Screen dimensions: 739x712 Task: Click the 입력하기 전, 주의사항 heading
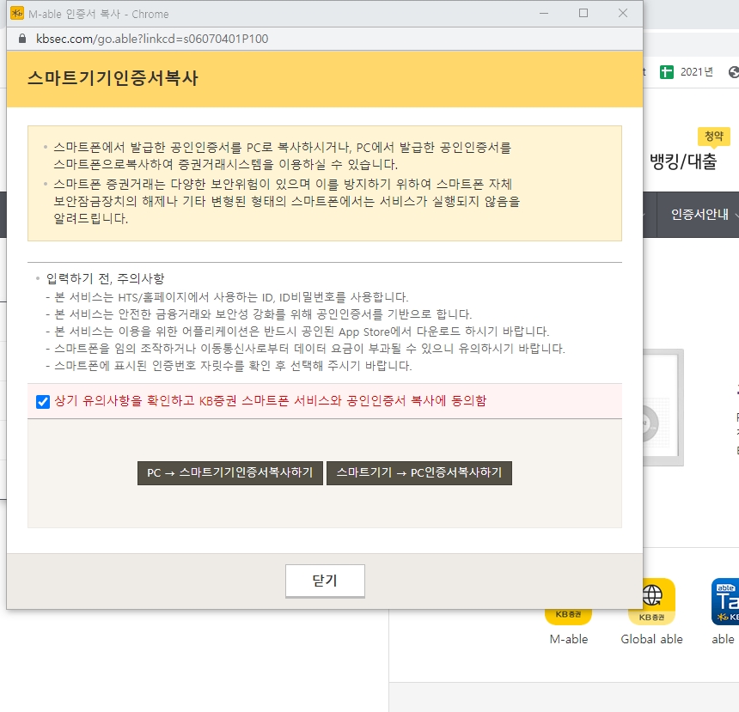(x=105, y=278)
